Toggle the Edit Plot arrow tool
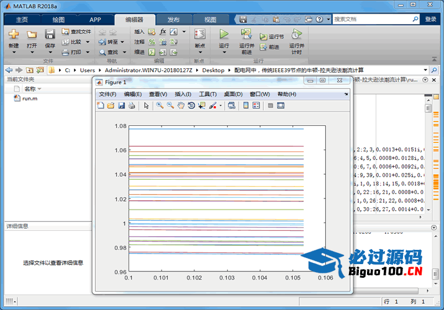The image size is (444, 310). click(x=147, y=106)
